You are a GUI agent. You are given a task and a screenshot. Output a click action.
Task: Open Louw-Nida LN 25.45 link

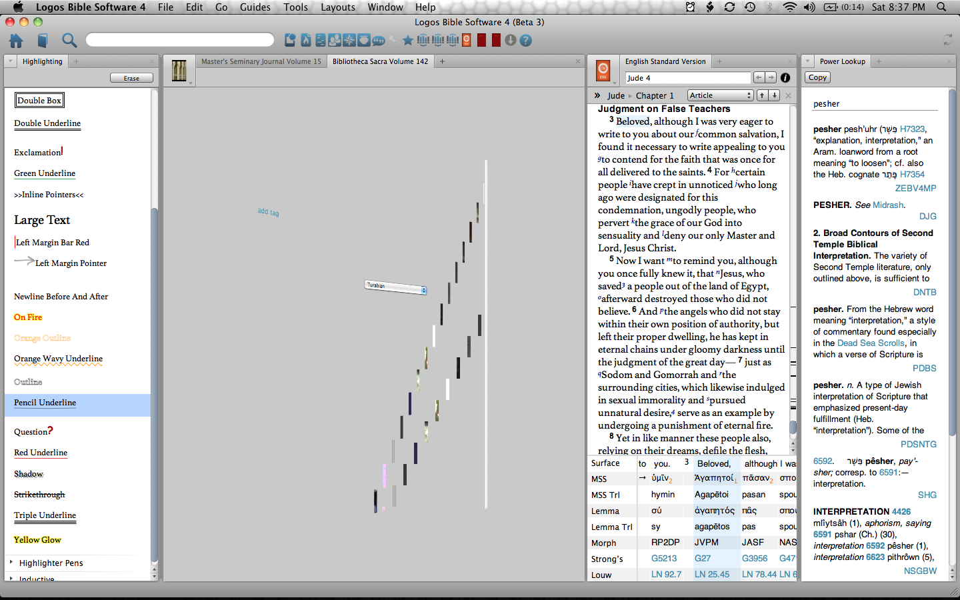[x=712, y=575]
